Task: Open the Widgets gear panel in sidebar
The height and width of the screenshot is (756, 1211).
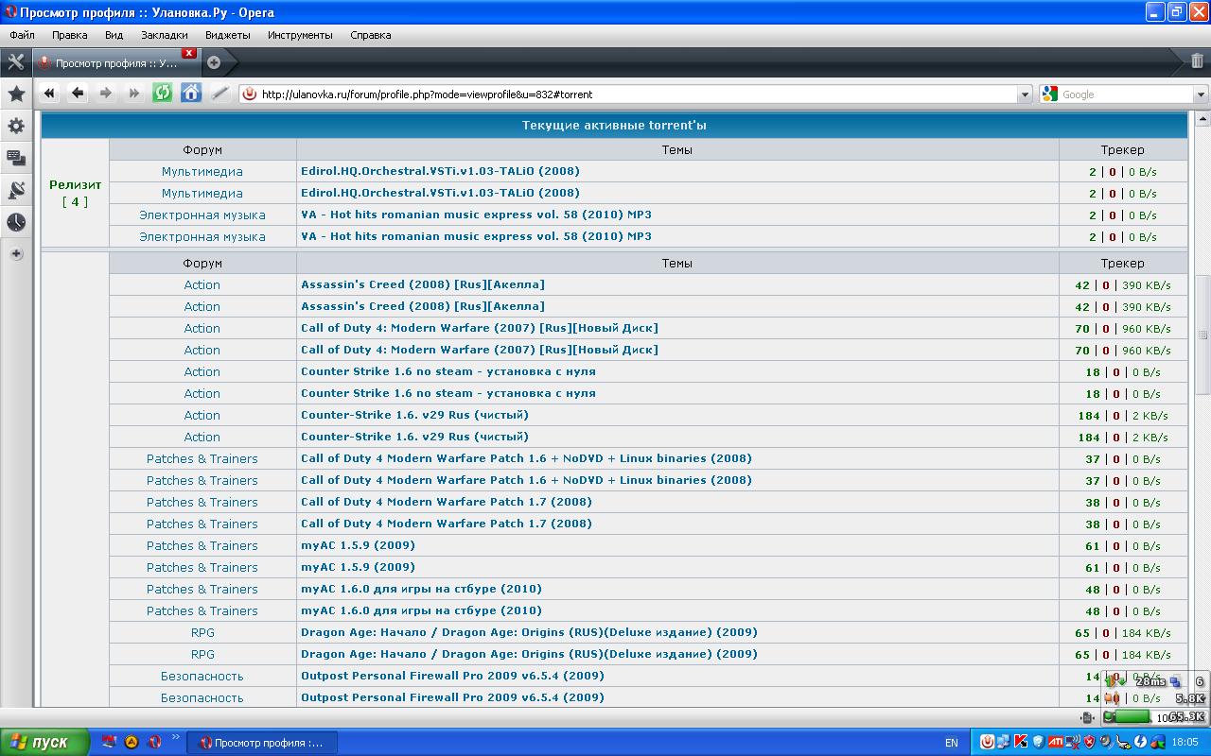Action: (16, 126)
